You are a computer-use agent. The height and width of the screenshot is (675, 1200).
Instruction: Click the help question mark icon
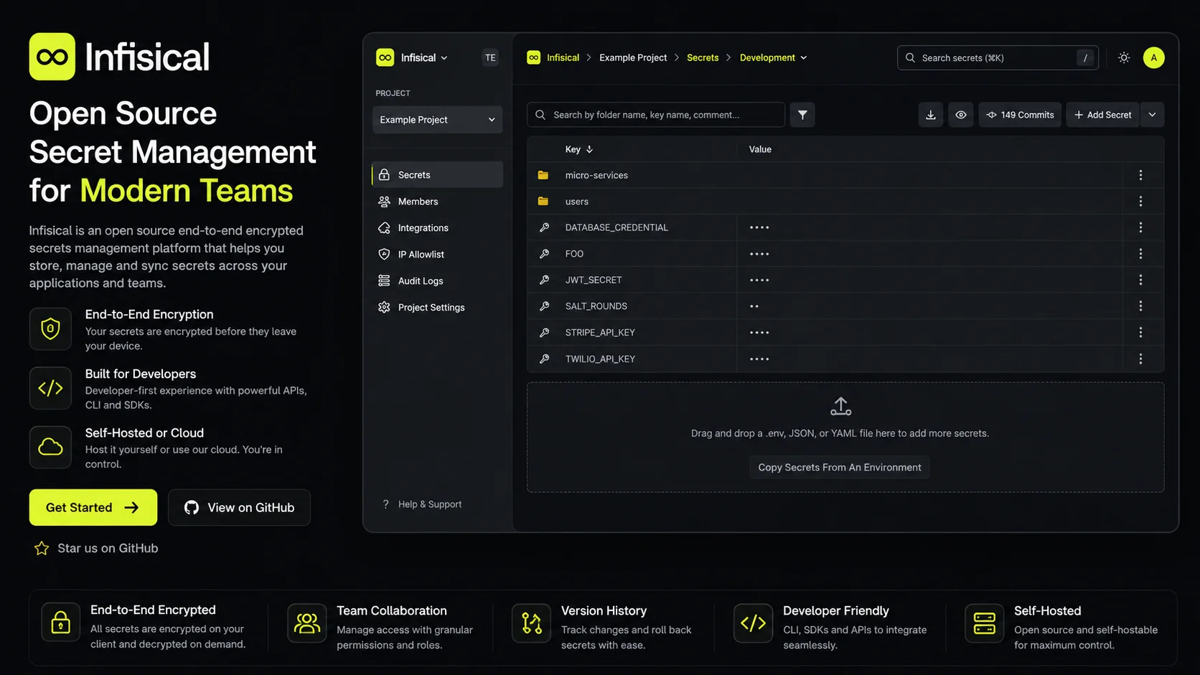click(385, 504)
